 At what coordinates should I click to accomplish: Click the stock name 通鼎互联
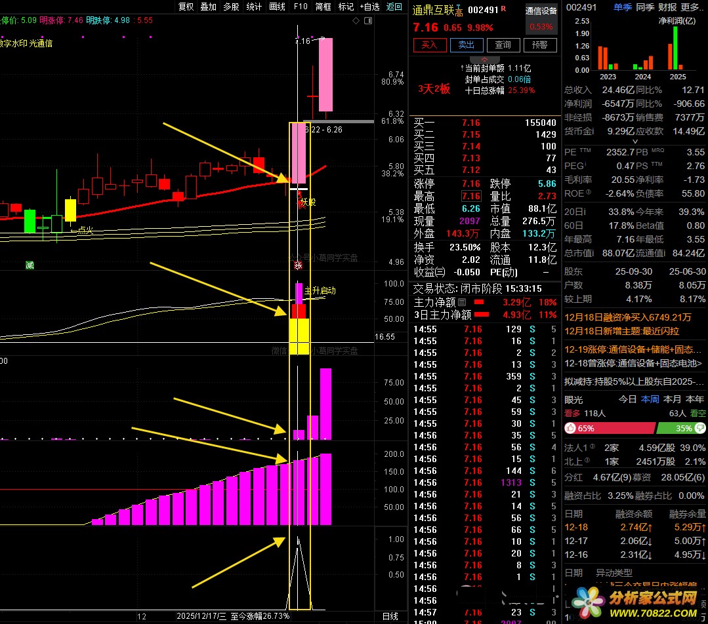[433, 10]
